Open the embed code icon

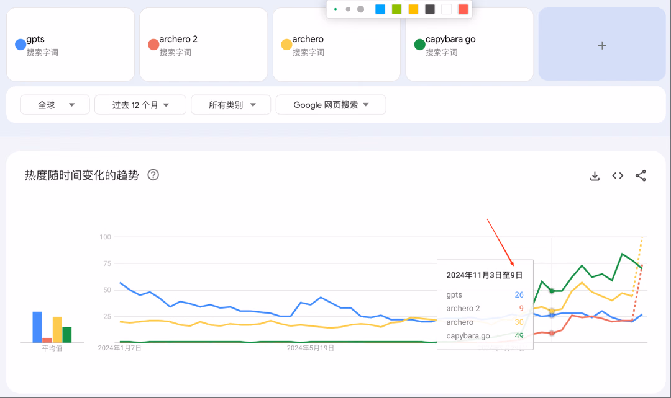[x=618, y=175]
